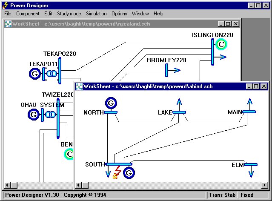Image resolution: width=272 pixels, height=201 pixels.
Task: Select the ISLINGTON220 compensator C symbol
Action: coord(221,44)
